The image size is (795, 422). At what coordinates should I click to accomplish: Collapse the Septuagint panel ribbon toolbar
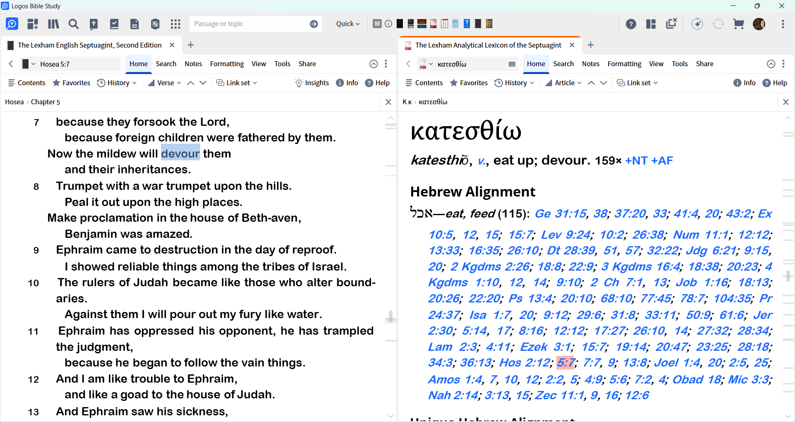(x=373, y=64)
